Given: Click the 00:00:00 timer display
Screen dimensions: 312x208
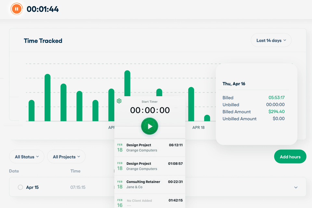Looking at the screenshot, I should pos(150,110).
